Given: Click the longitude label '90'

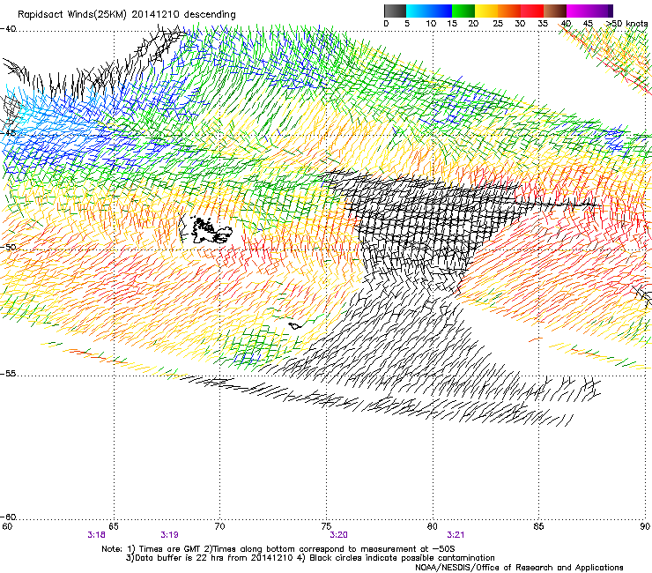Looking at the screenshot, I should point(645,526).
